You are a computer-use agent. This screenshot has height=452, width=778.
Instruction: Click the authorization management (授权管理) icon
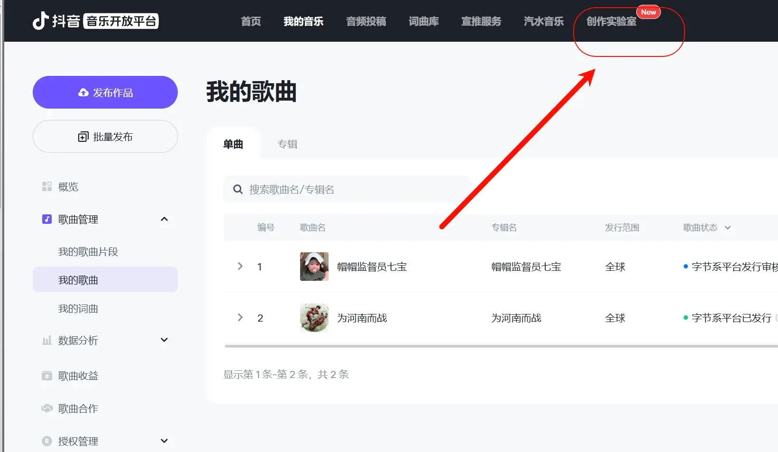coord(46,441)
